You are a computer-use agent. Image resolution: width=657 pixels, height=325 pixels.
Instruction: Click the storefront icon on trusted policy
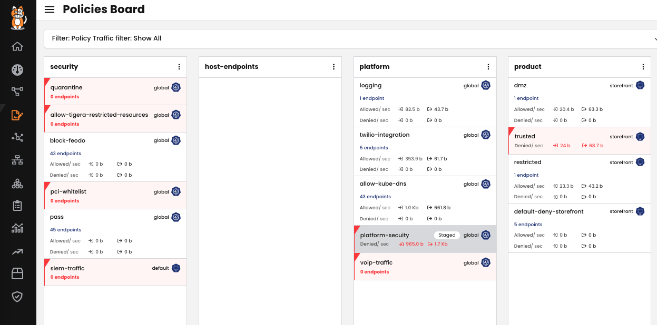click(x=640, y=137)
